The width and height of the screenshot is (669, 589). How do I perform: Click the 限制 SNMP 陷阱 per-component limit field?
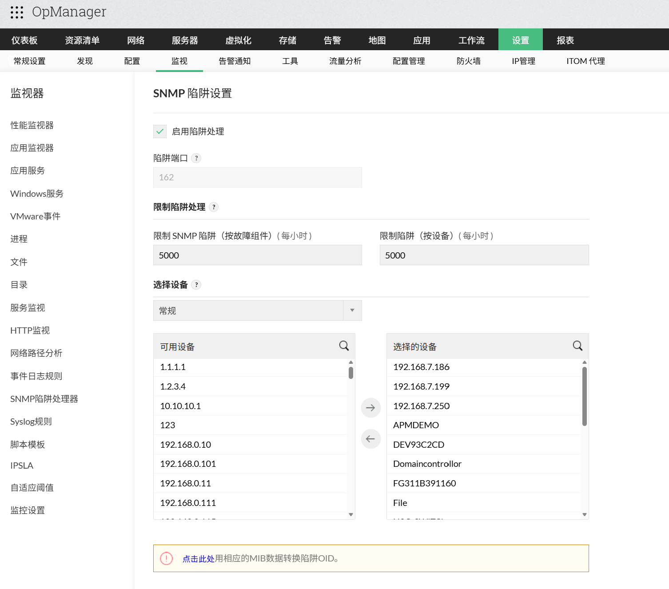[x=258, y=255]
